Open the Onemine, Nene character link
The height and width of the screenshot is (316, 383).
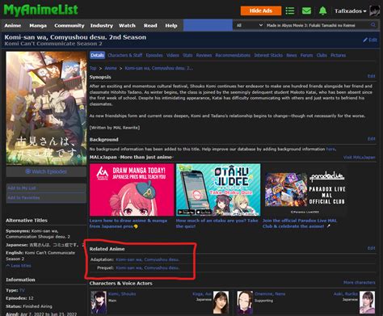coord(270,294)
